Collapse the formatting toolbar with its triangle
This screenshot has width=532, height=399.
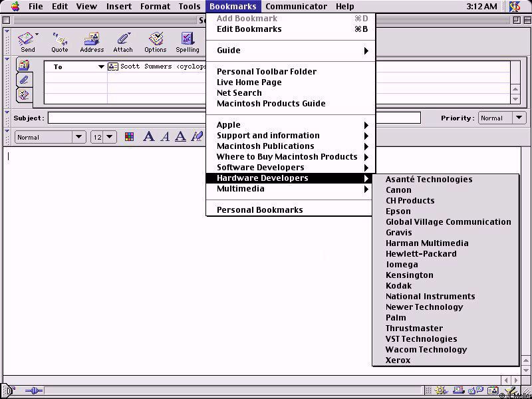click(7, 131)
